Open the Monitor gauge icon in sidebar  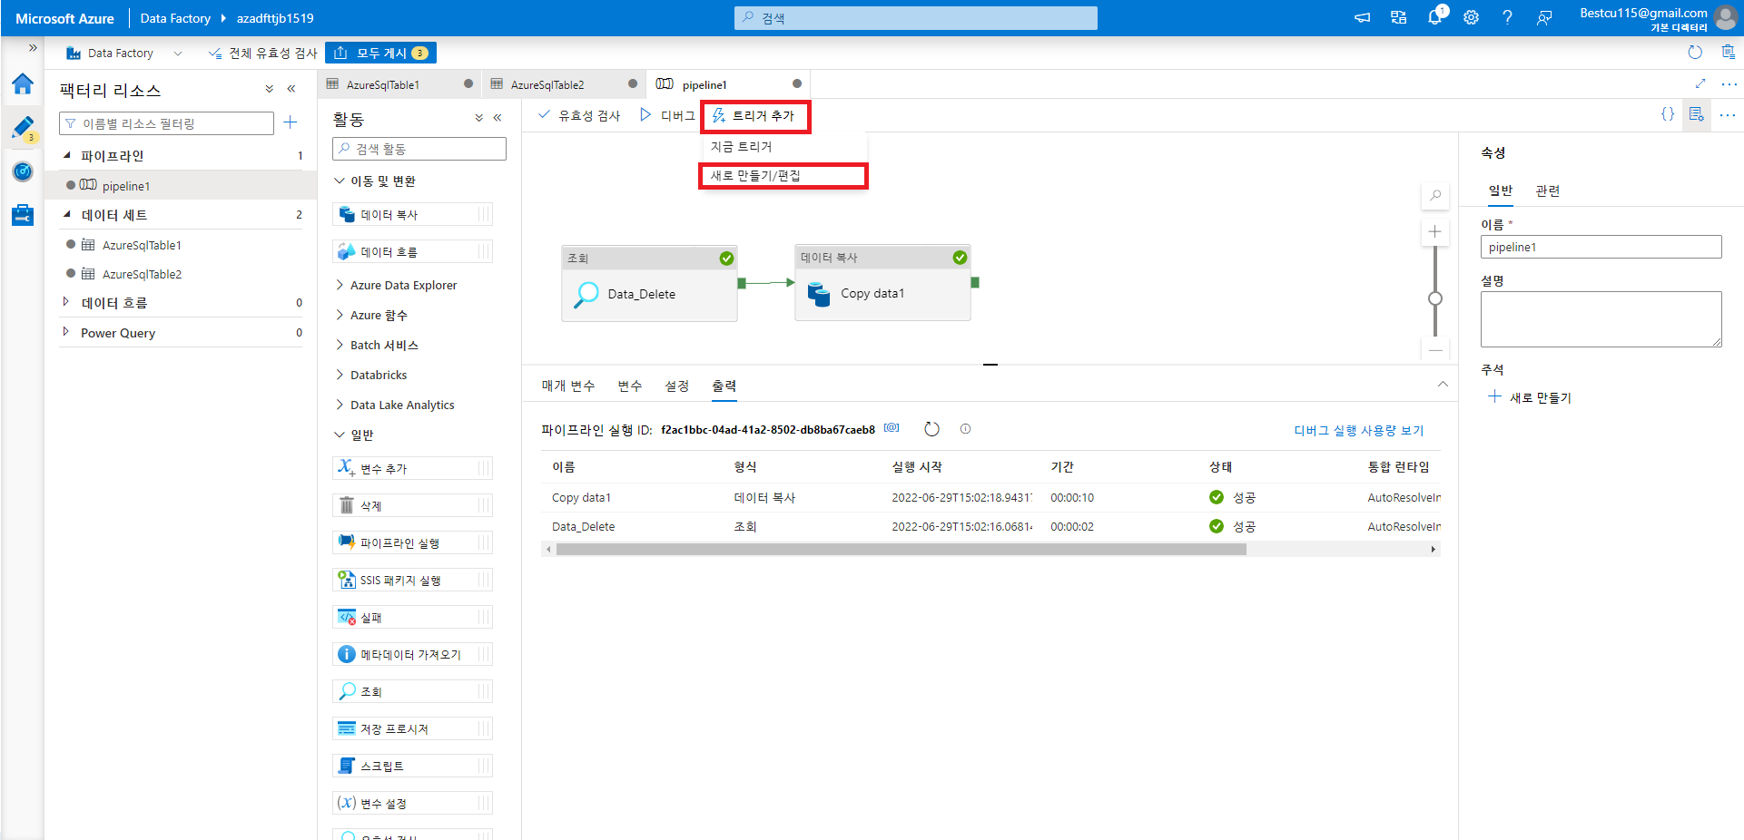pos(23,171)
